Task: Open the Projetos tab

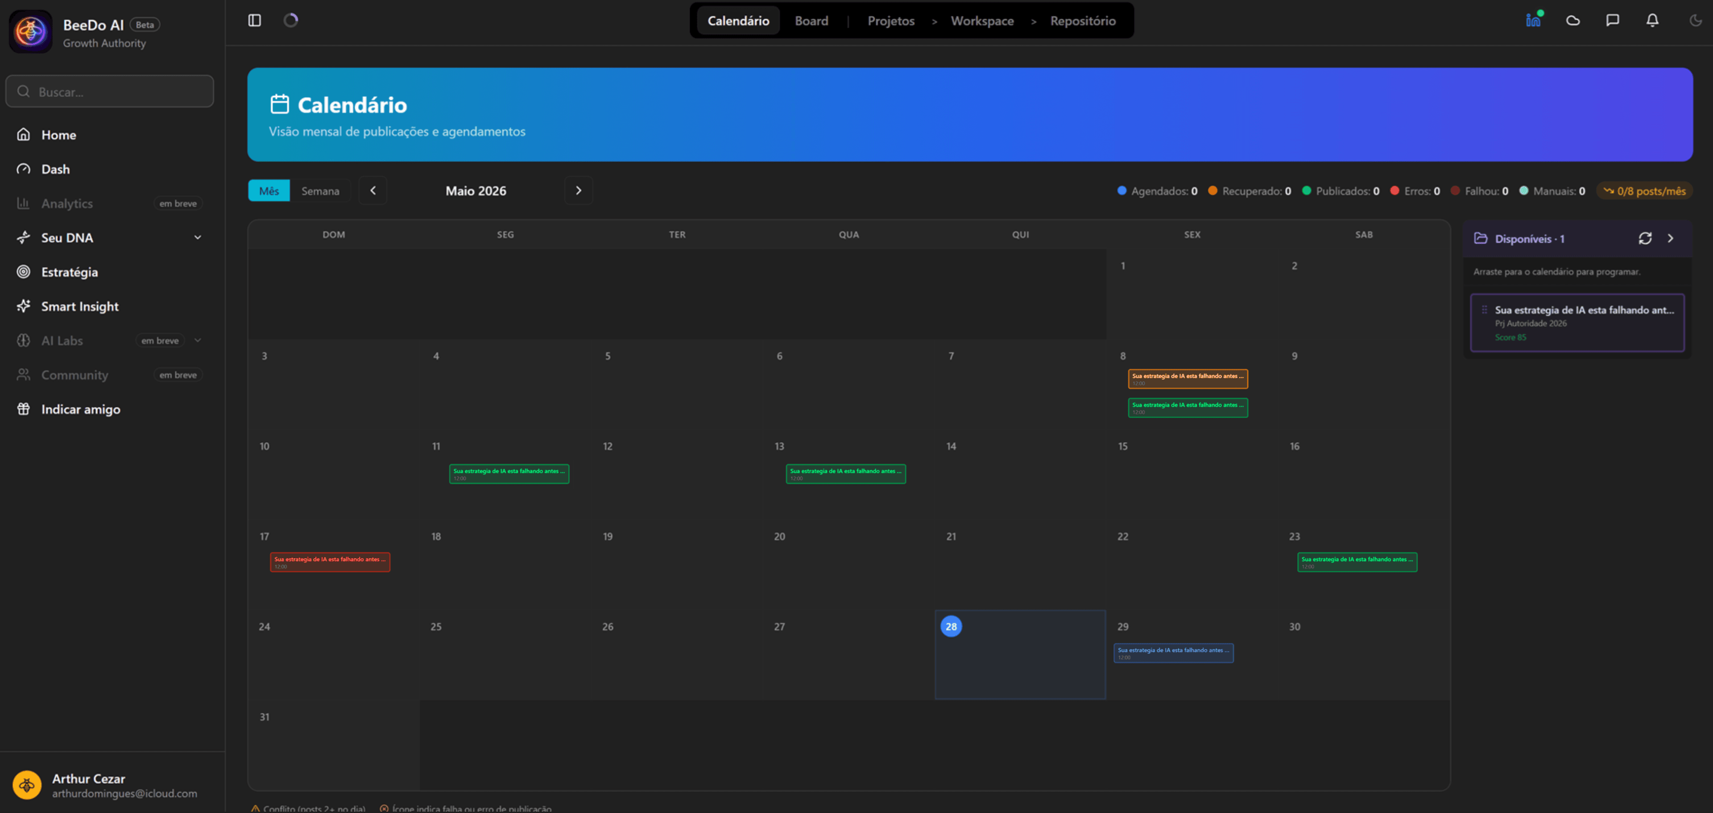Action: click(x=891, y=21)
